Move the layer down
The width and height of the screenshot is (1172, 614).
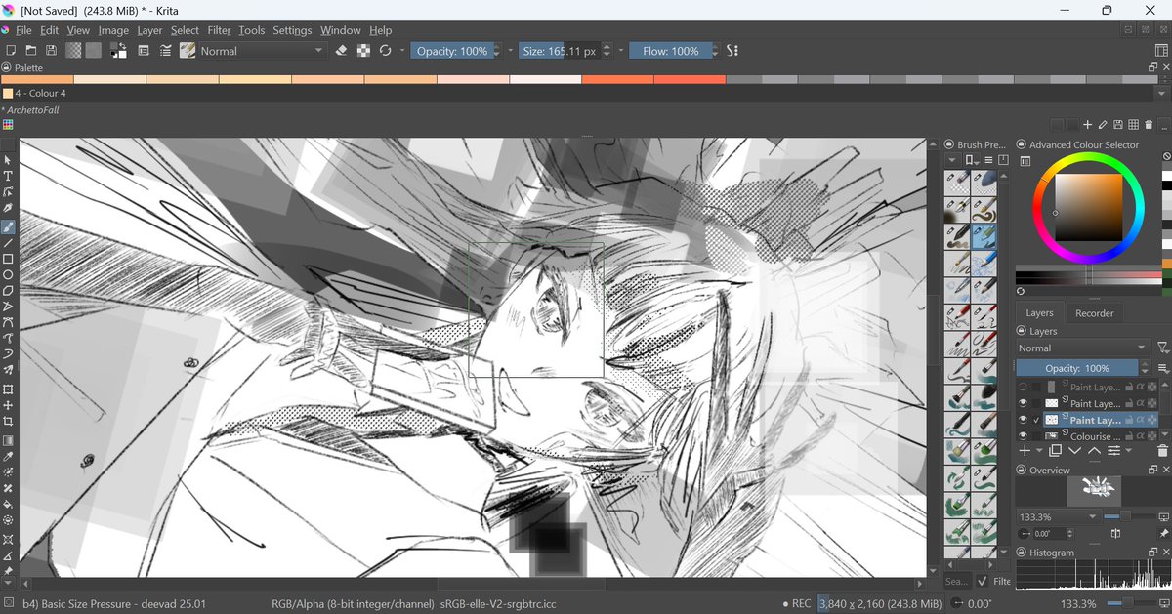coord(1074,451)
